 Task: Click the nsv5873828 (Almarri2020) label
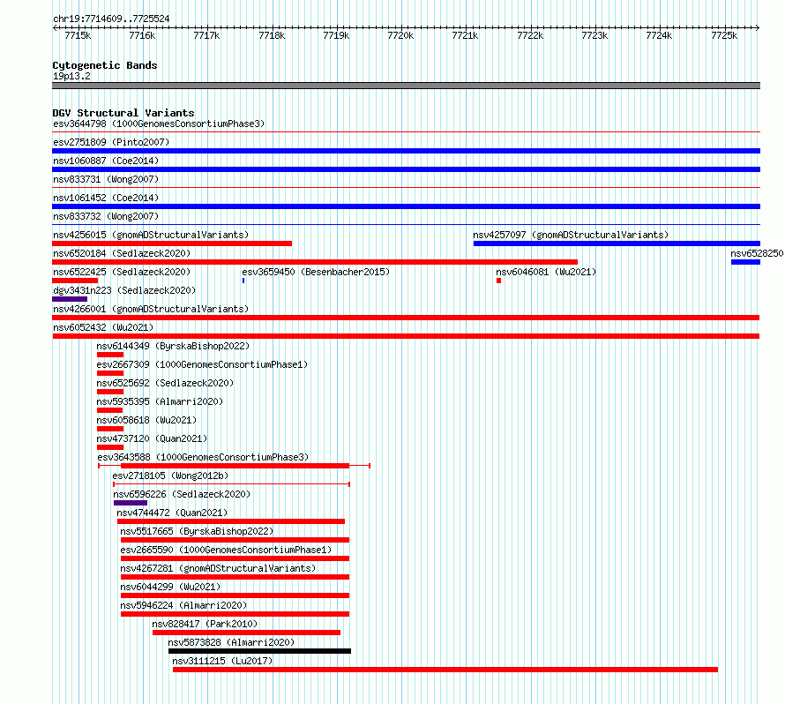[x=231, y=642]
